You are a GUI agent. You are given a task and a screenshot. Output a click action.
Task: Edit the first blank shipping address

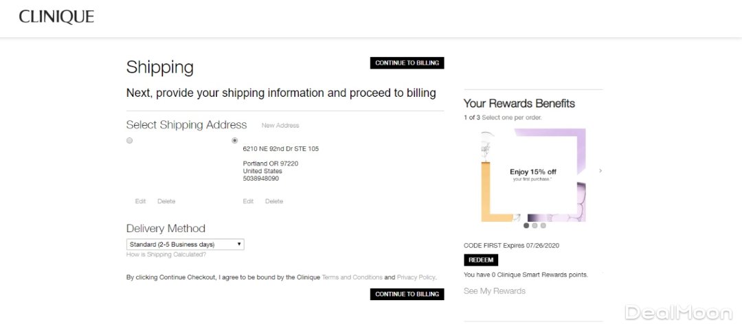[x=140, y=201]
